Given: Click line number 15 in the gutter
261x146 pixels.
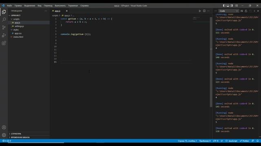Looking at the screenshot, I should (55, 62).
